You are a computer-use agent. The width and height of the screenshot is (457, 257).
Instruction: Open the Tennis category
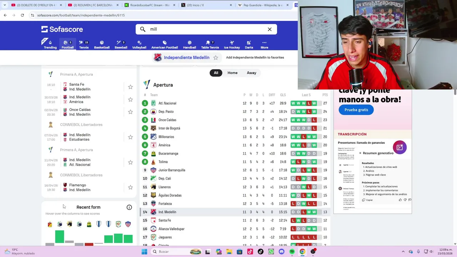click(84, 45)
